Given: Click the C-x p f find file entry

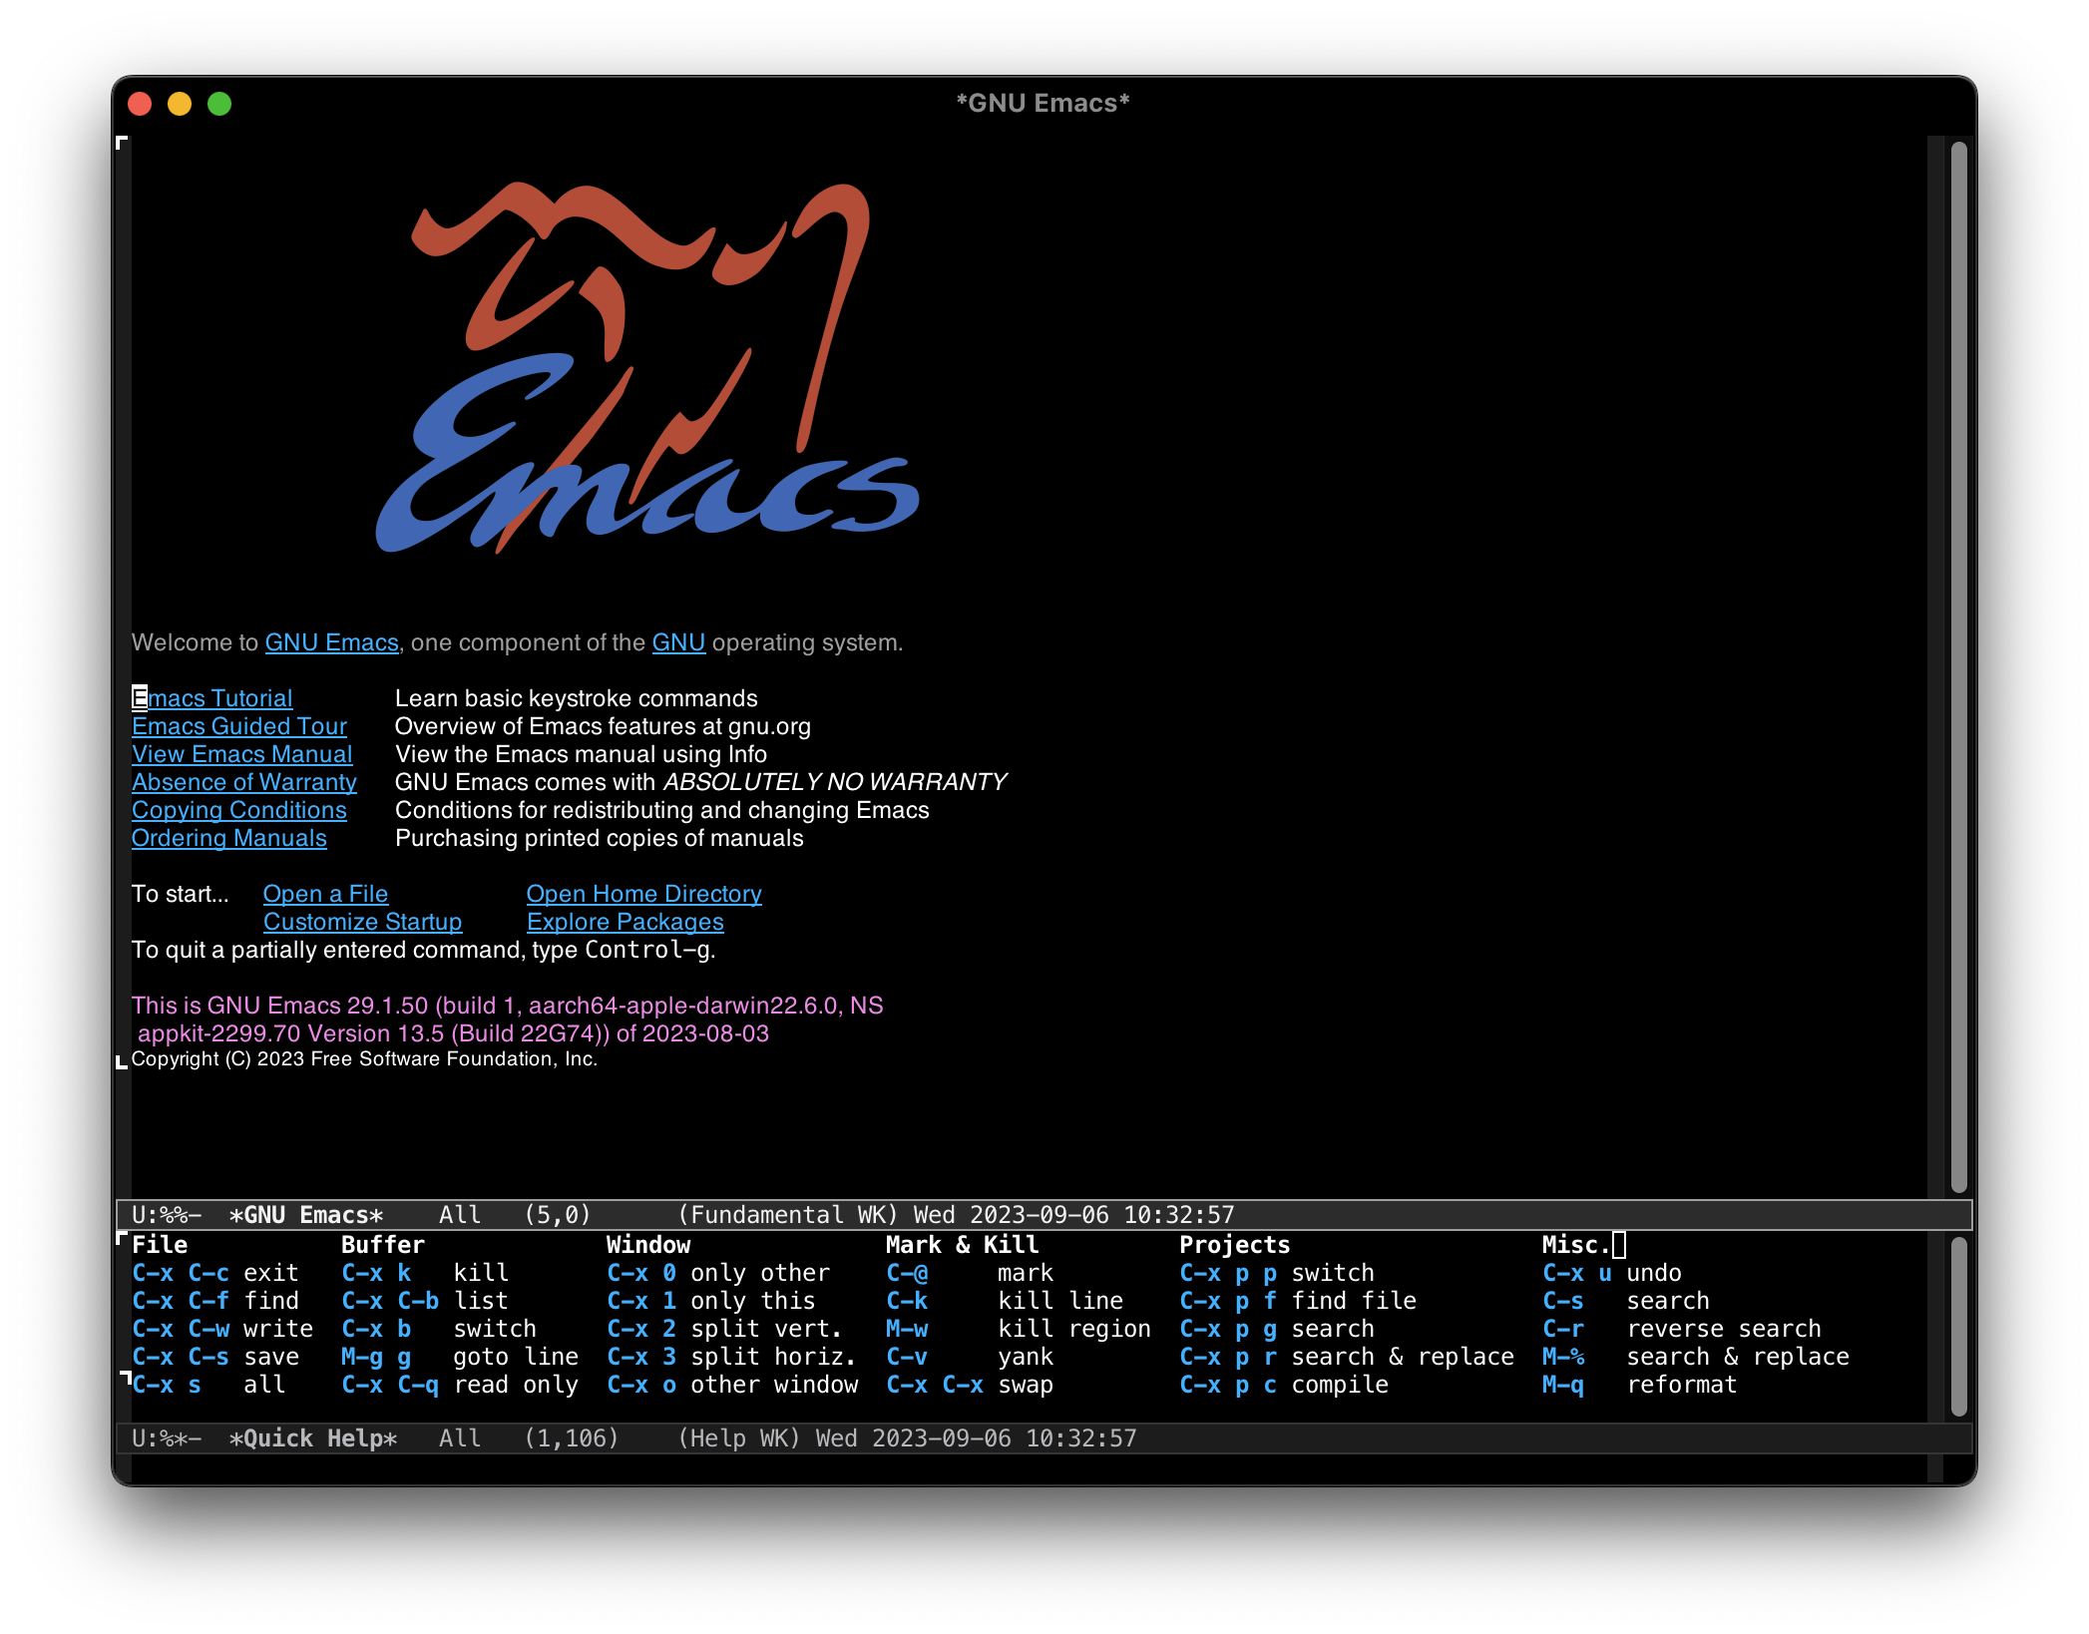Looking at the screenshot, I should coord(1298,1301).
